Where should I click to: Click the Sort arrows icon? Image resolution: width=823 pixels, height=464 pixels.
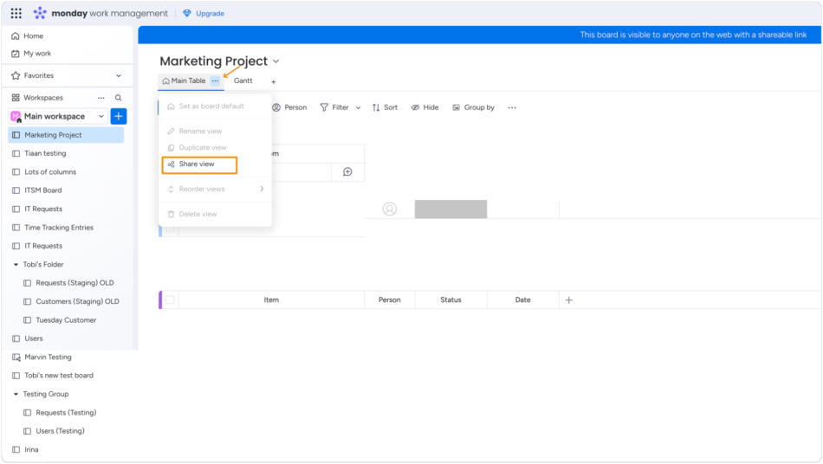(x=376, y=107)
